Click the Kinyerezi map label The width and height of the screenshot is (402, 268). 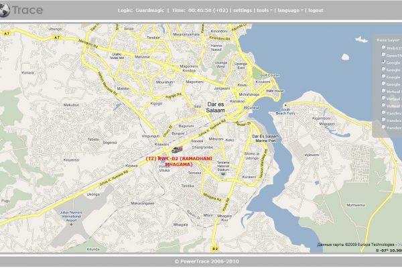(x=71, y=160)
